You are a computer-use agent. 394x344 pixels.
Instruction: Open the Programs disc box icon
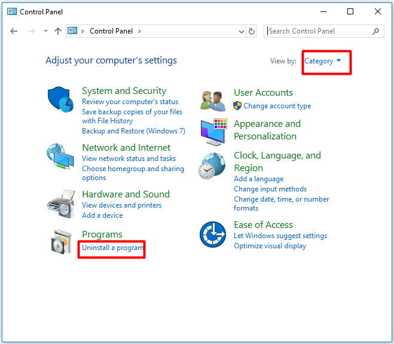61,242
